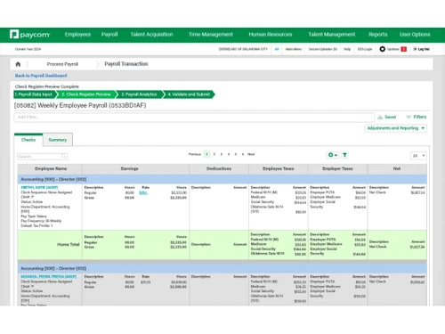445x334 pixels.
Task: Open the Filters funnel button
Action: tap(417, 117)
